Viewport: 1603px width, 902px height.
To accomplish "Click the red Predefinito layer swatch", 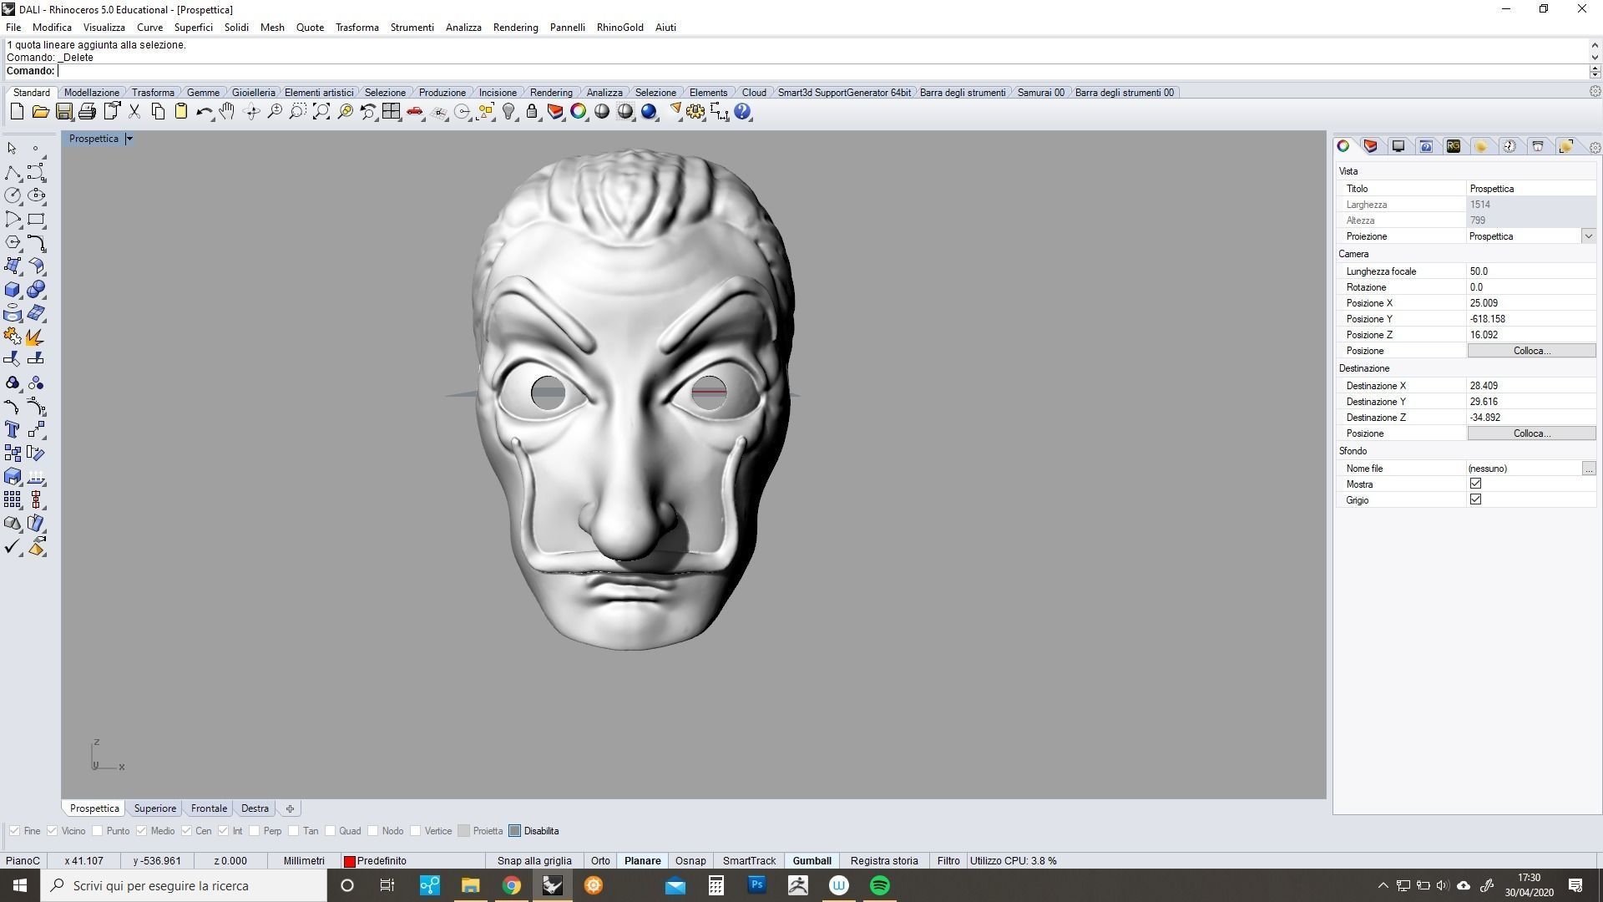I will pos(350,861).
